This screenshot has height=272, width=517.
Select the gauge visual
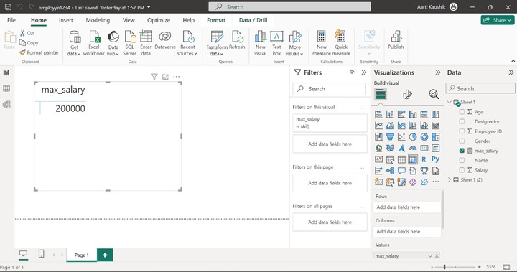[x=413, y=148]
